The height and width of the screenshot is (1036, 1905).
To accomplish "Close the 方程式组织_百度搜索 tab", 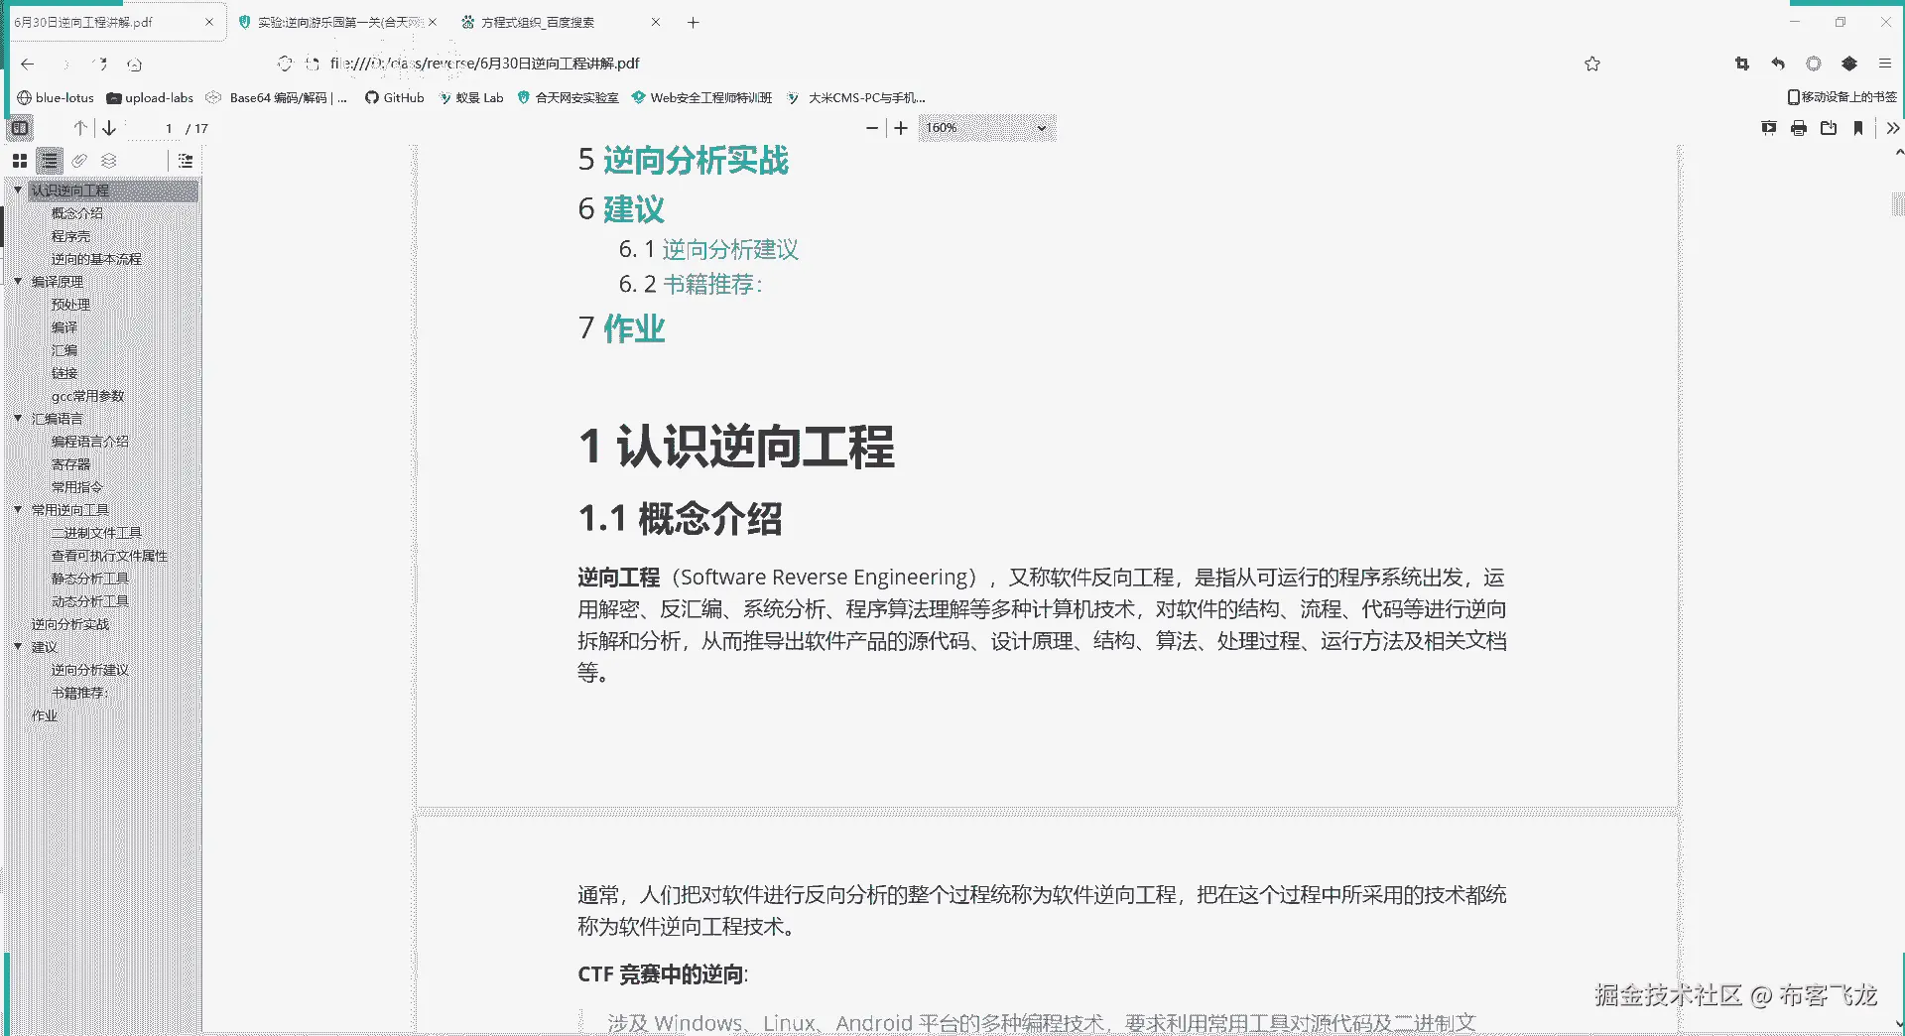I will pos(655,22).
